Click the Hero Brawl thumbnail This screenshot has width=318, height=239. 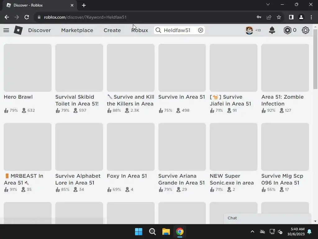[x=28, y=68]
